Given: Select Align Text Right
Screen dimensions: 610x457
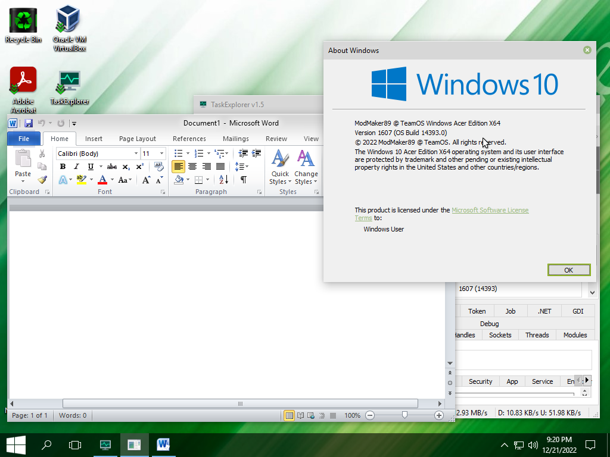Looking at the screenshot, I should (x=206, y=167).
